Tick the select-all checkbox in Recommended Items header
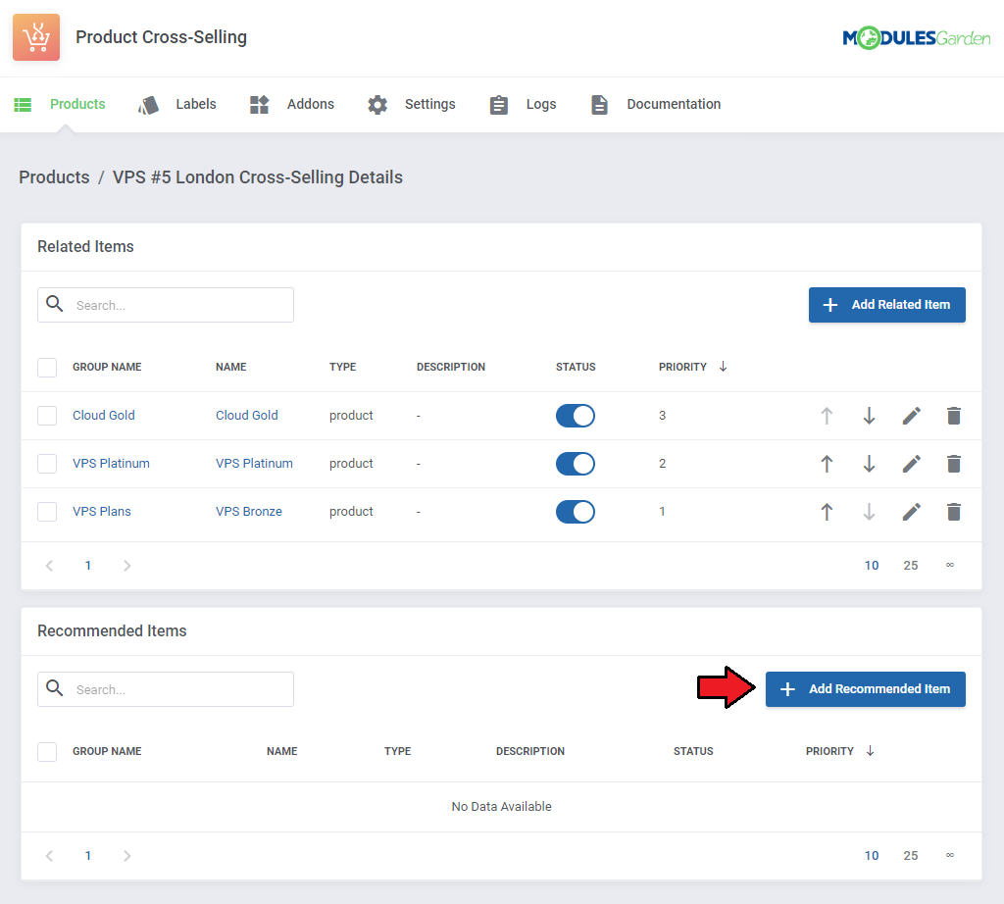Image resolution: width=1004 pixels, height=904 pixels. (x=47, y=752)
